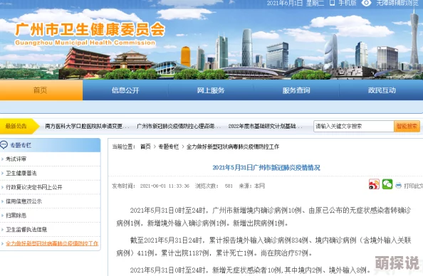Click the mobile phone version icon
This screenshot has width=423, height=276.
(333, 3)
